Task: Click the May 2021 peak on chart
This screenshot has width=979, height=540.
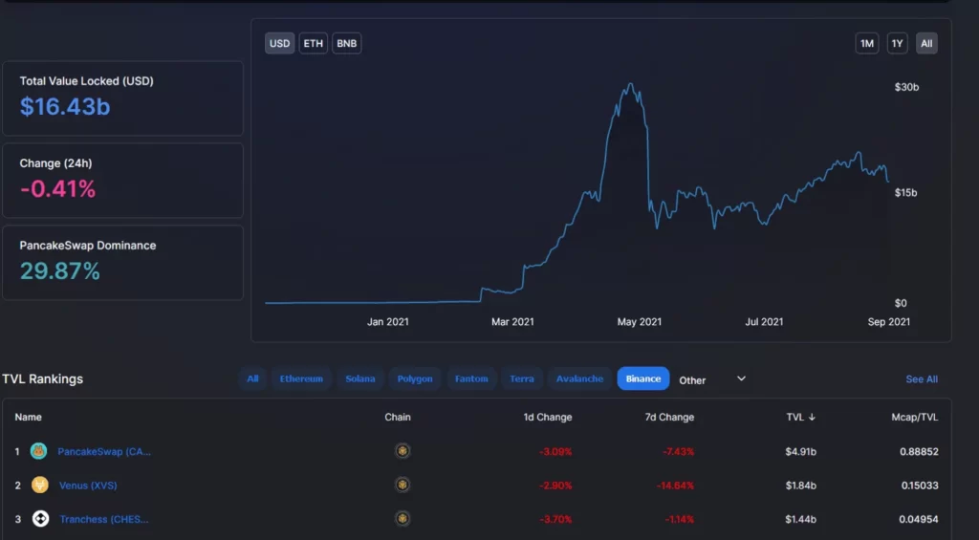Action: pyautogui.click(x=629, y=85)
